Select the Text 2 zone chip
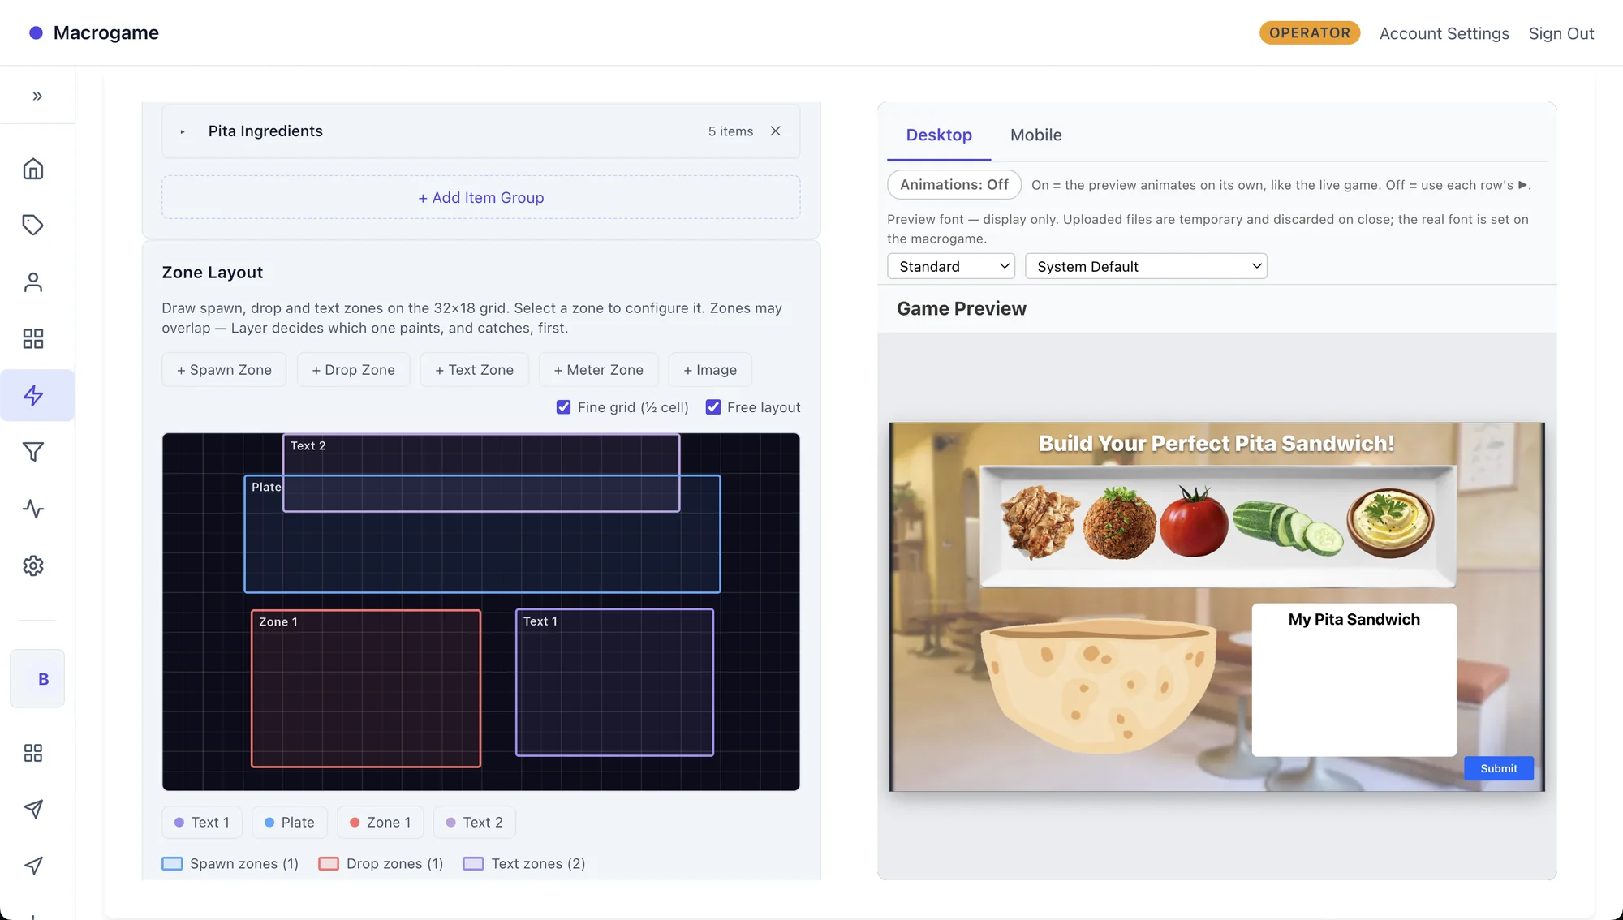This screenshot has width=1623, height=920. [474, 823]
